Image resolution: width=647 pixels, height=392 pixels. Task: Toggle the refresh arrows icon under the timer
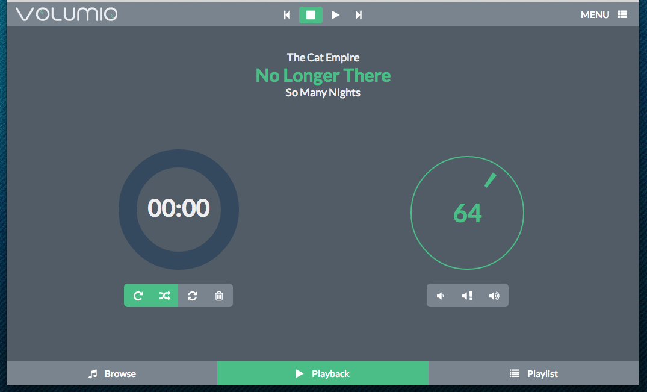point(192,296)
